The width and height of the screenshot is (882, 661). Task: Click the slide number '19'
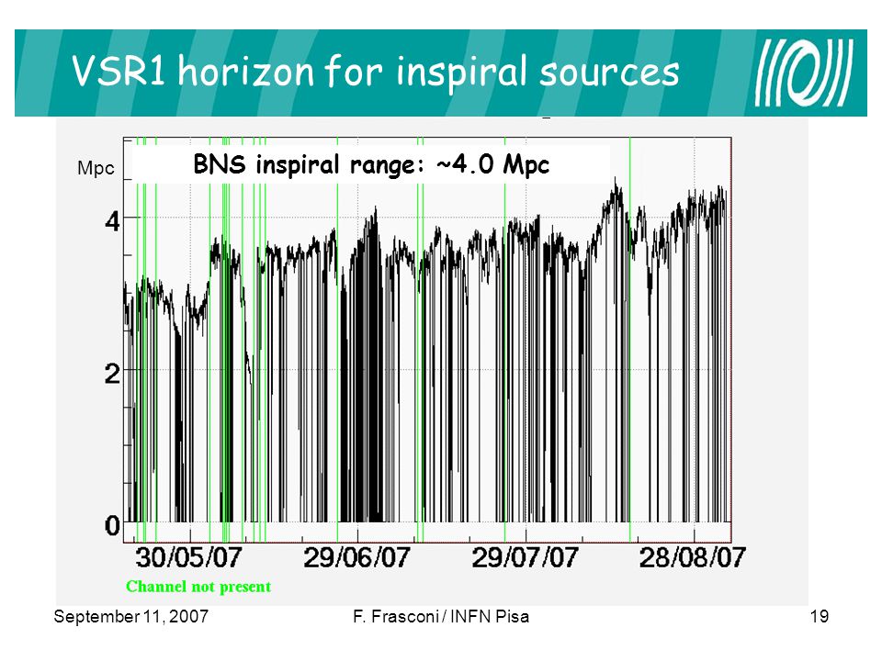pyautogui.click(x=820, y=617)
